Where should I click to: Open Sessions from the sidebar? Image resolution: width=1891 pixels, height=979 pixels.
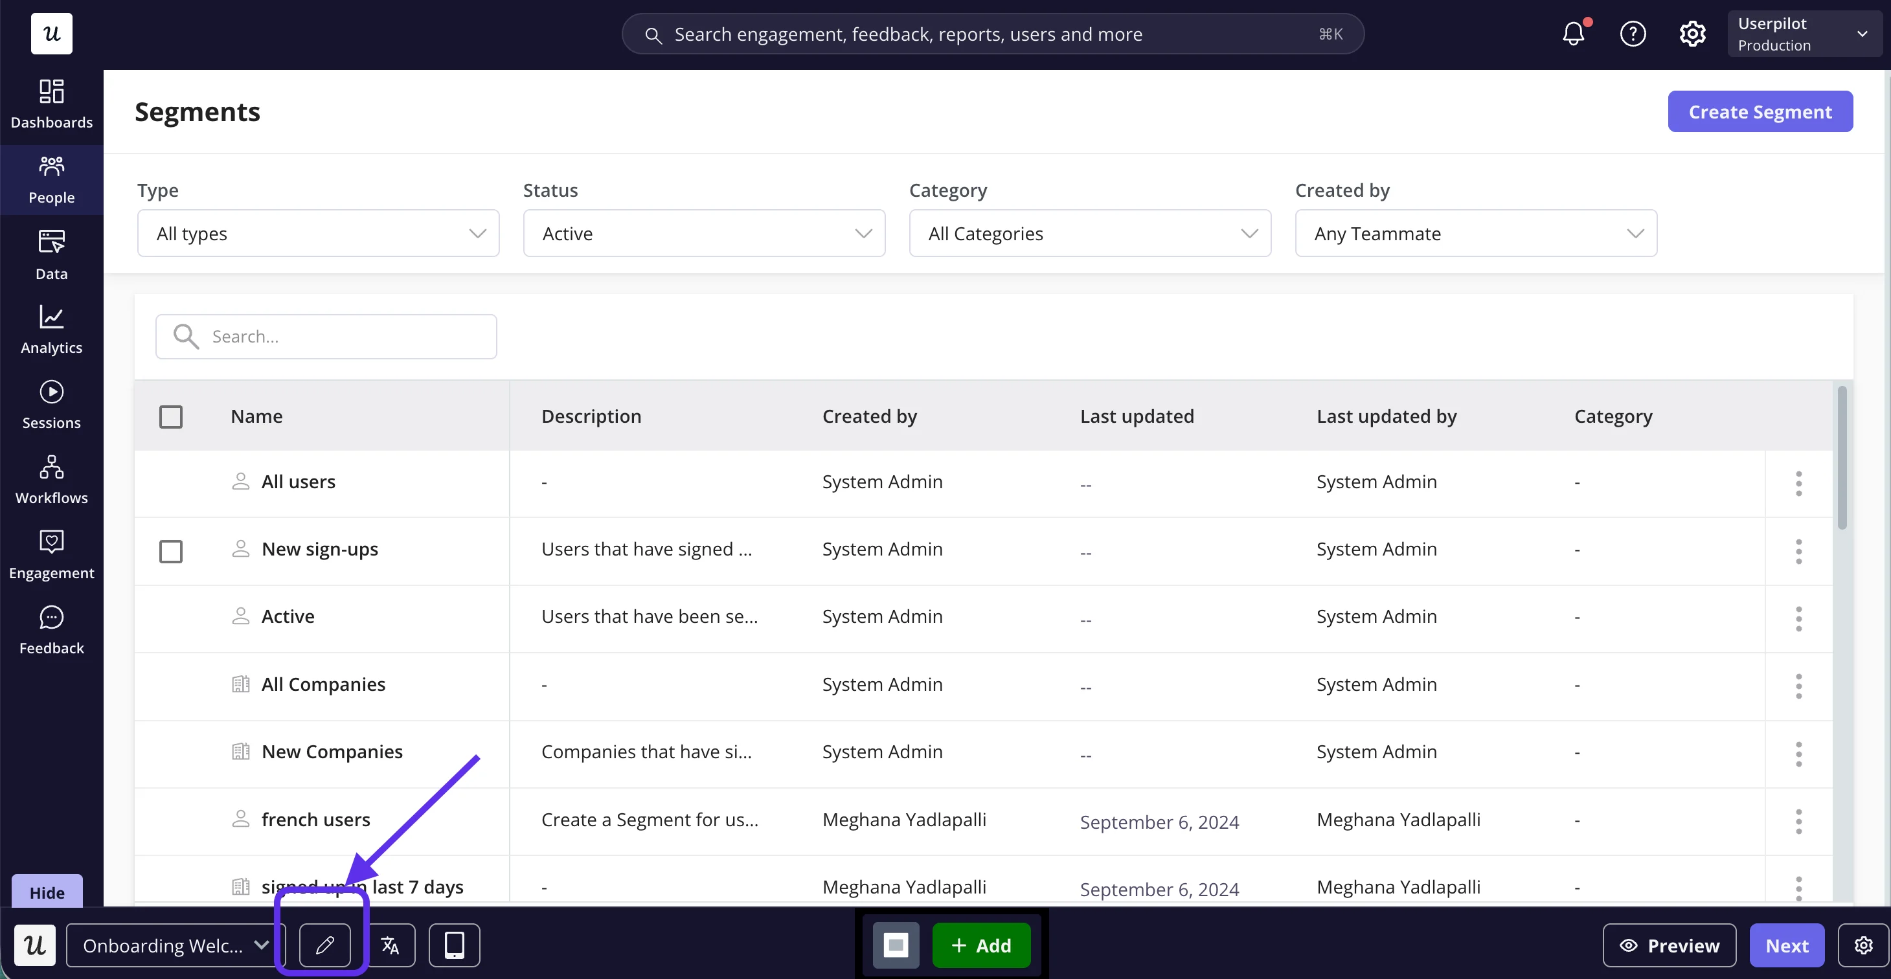tap(51, 405)
